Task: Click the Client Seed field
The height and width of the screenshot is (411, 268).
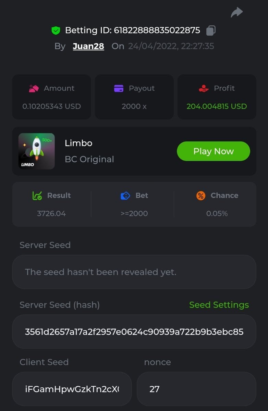Action: pyautogui.click(x=72, y=389)
